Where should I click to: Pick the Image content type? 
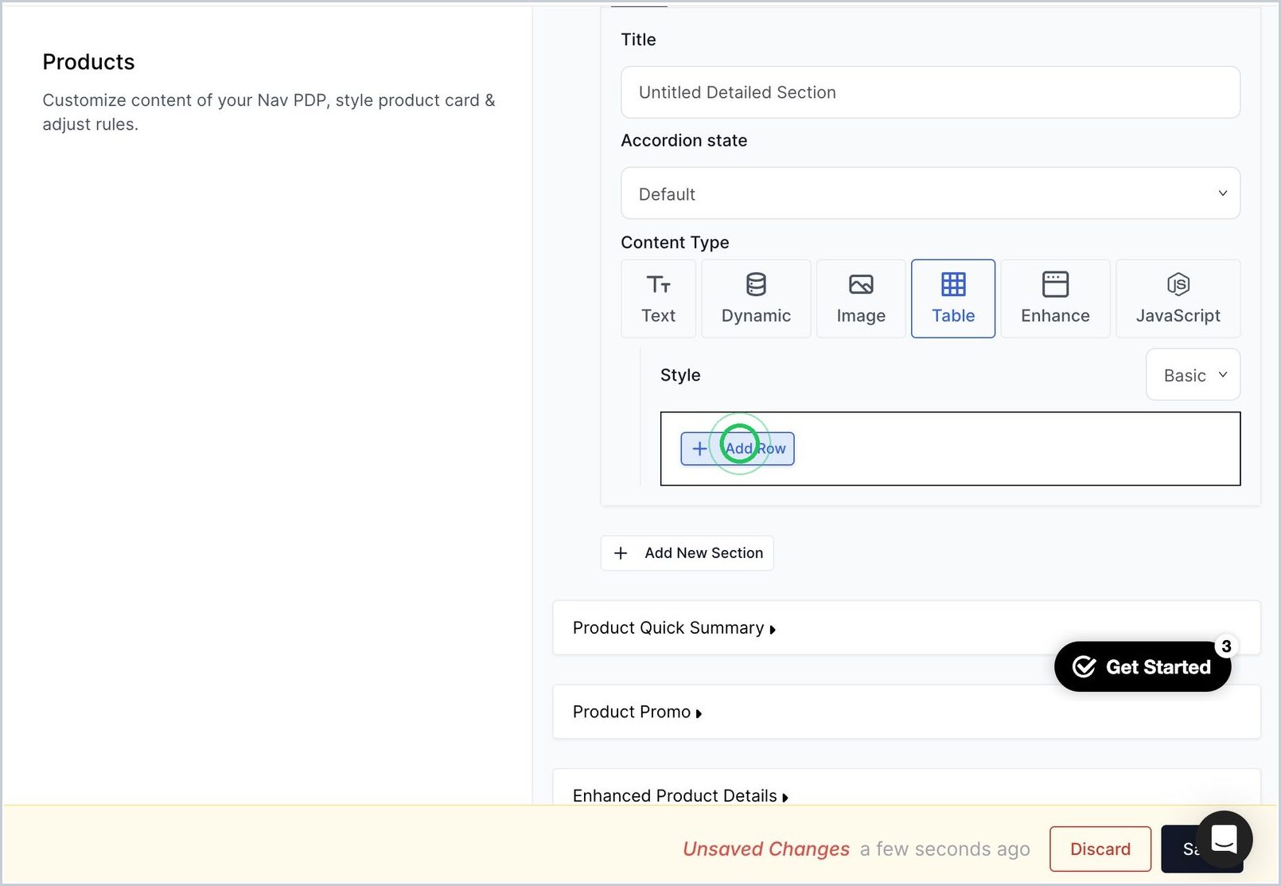click(x=861, y=299)
